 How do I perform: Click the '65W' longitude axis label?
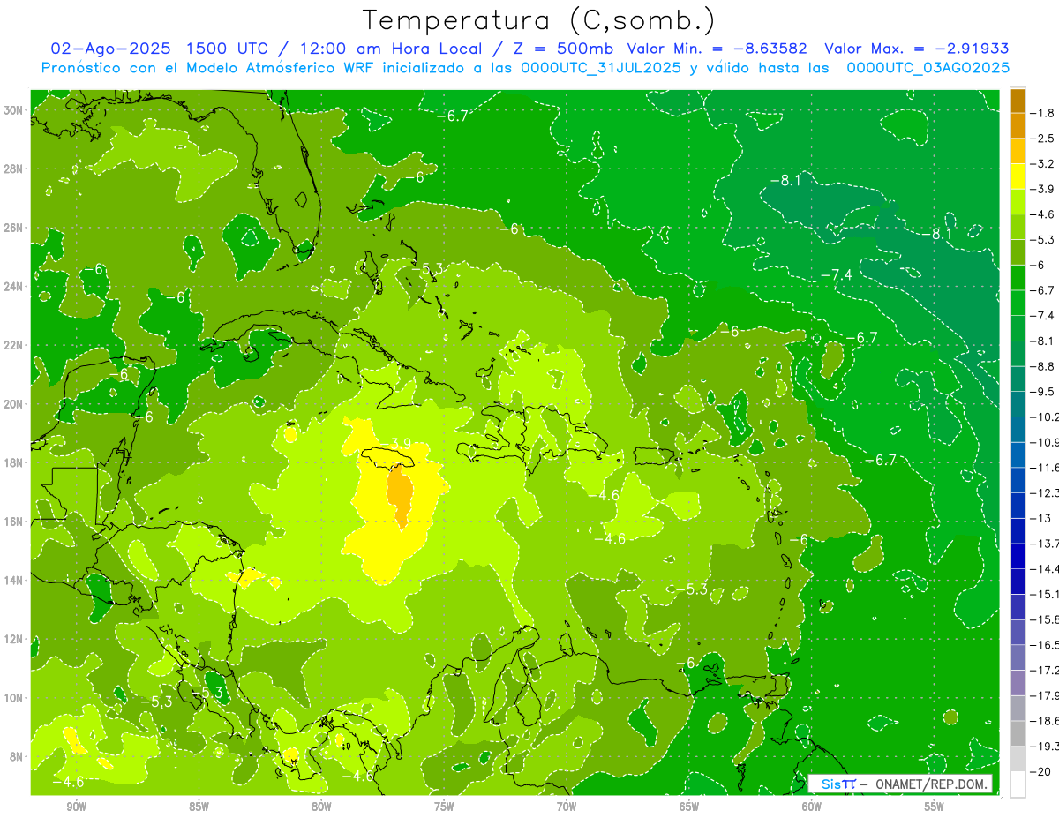coord(689,807)
